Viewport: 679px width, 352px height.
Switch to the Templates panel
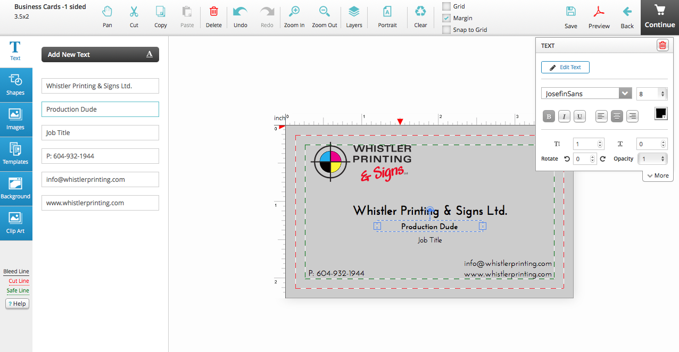16,154
